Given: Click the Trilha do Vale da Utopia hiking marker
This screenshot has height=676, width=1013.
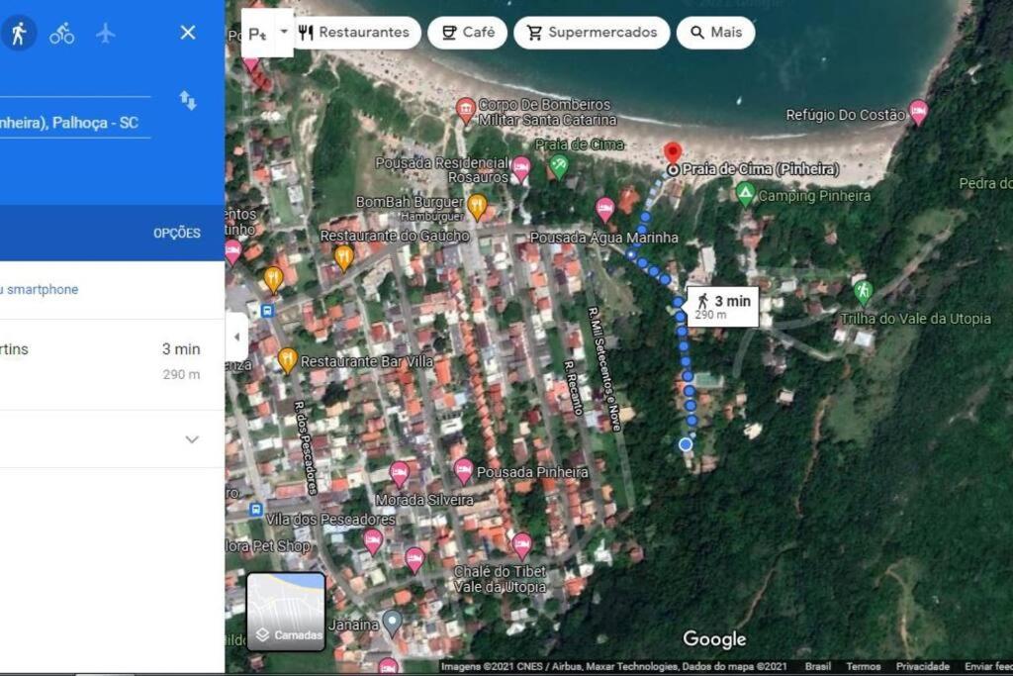Looking at the screenshot, I should (x=863, y=292).
